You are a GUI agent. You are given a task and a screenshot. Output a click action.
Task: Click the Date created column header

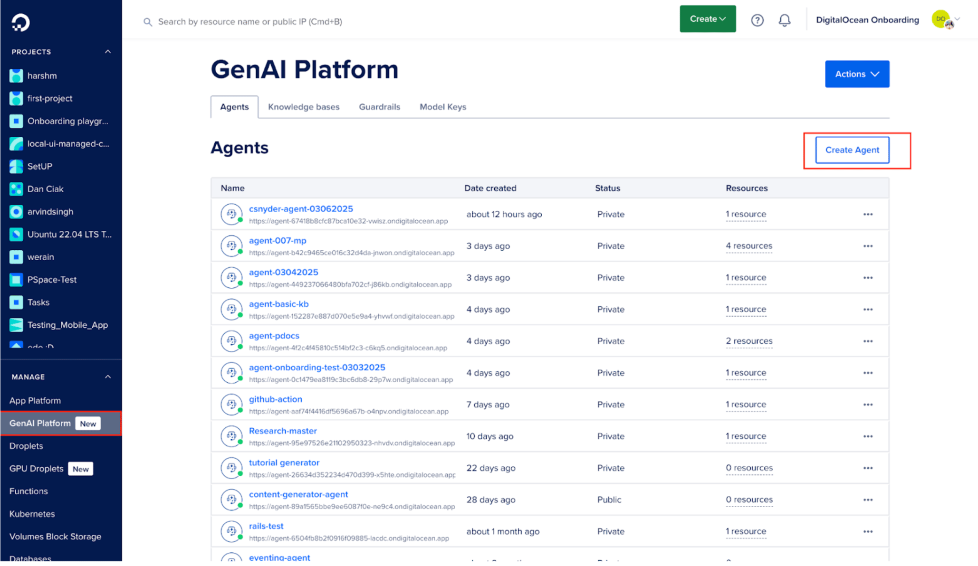coord(490,188)
